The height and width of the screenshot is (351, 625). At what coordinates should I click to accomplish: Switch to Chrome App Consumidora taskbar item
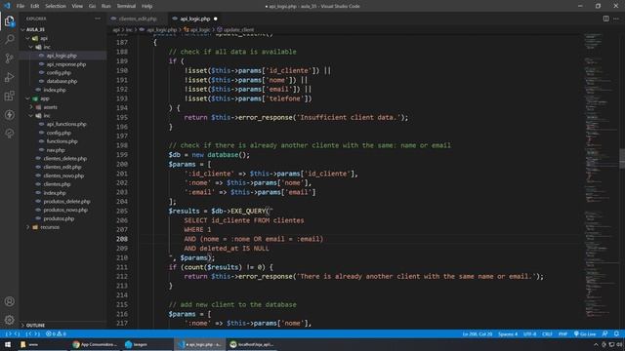point(95,344)
